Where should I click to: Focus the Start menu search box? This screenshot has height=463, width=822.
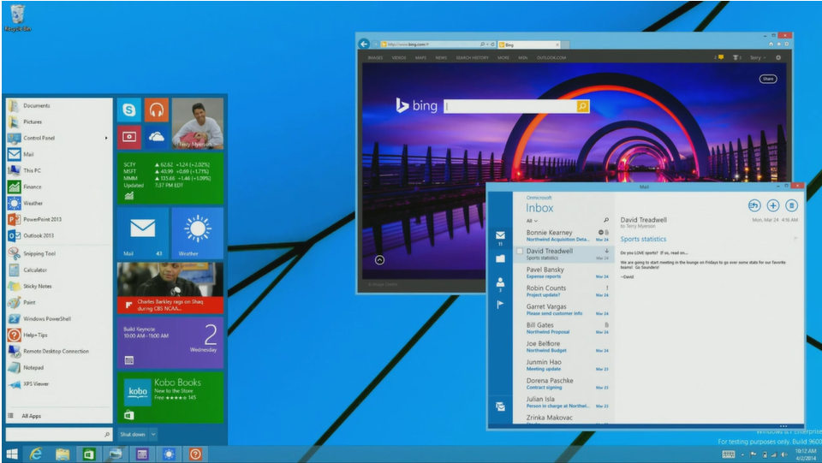coord(59,434)
